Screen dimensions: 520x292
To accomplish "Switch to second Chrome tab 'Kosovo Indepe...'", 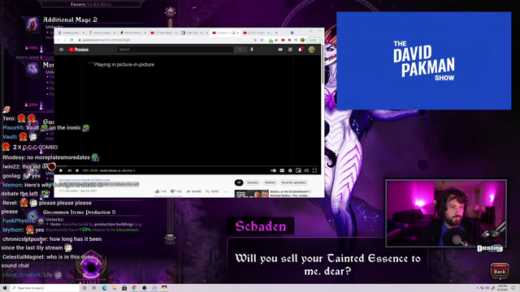I will coord(102,32).
